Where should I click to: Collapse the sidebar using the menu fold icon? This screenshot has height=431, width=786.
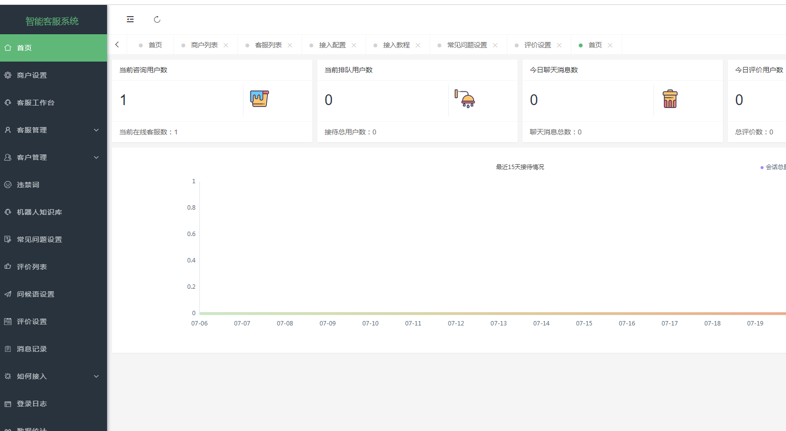point(130,20)
